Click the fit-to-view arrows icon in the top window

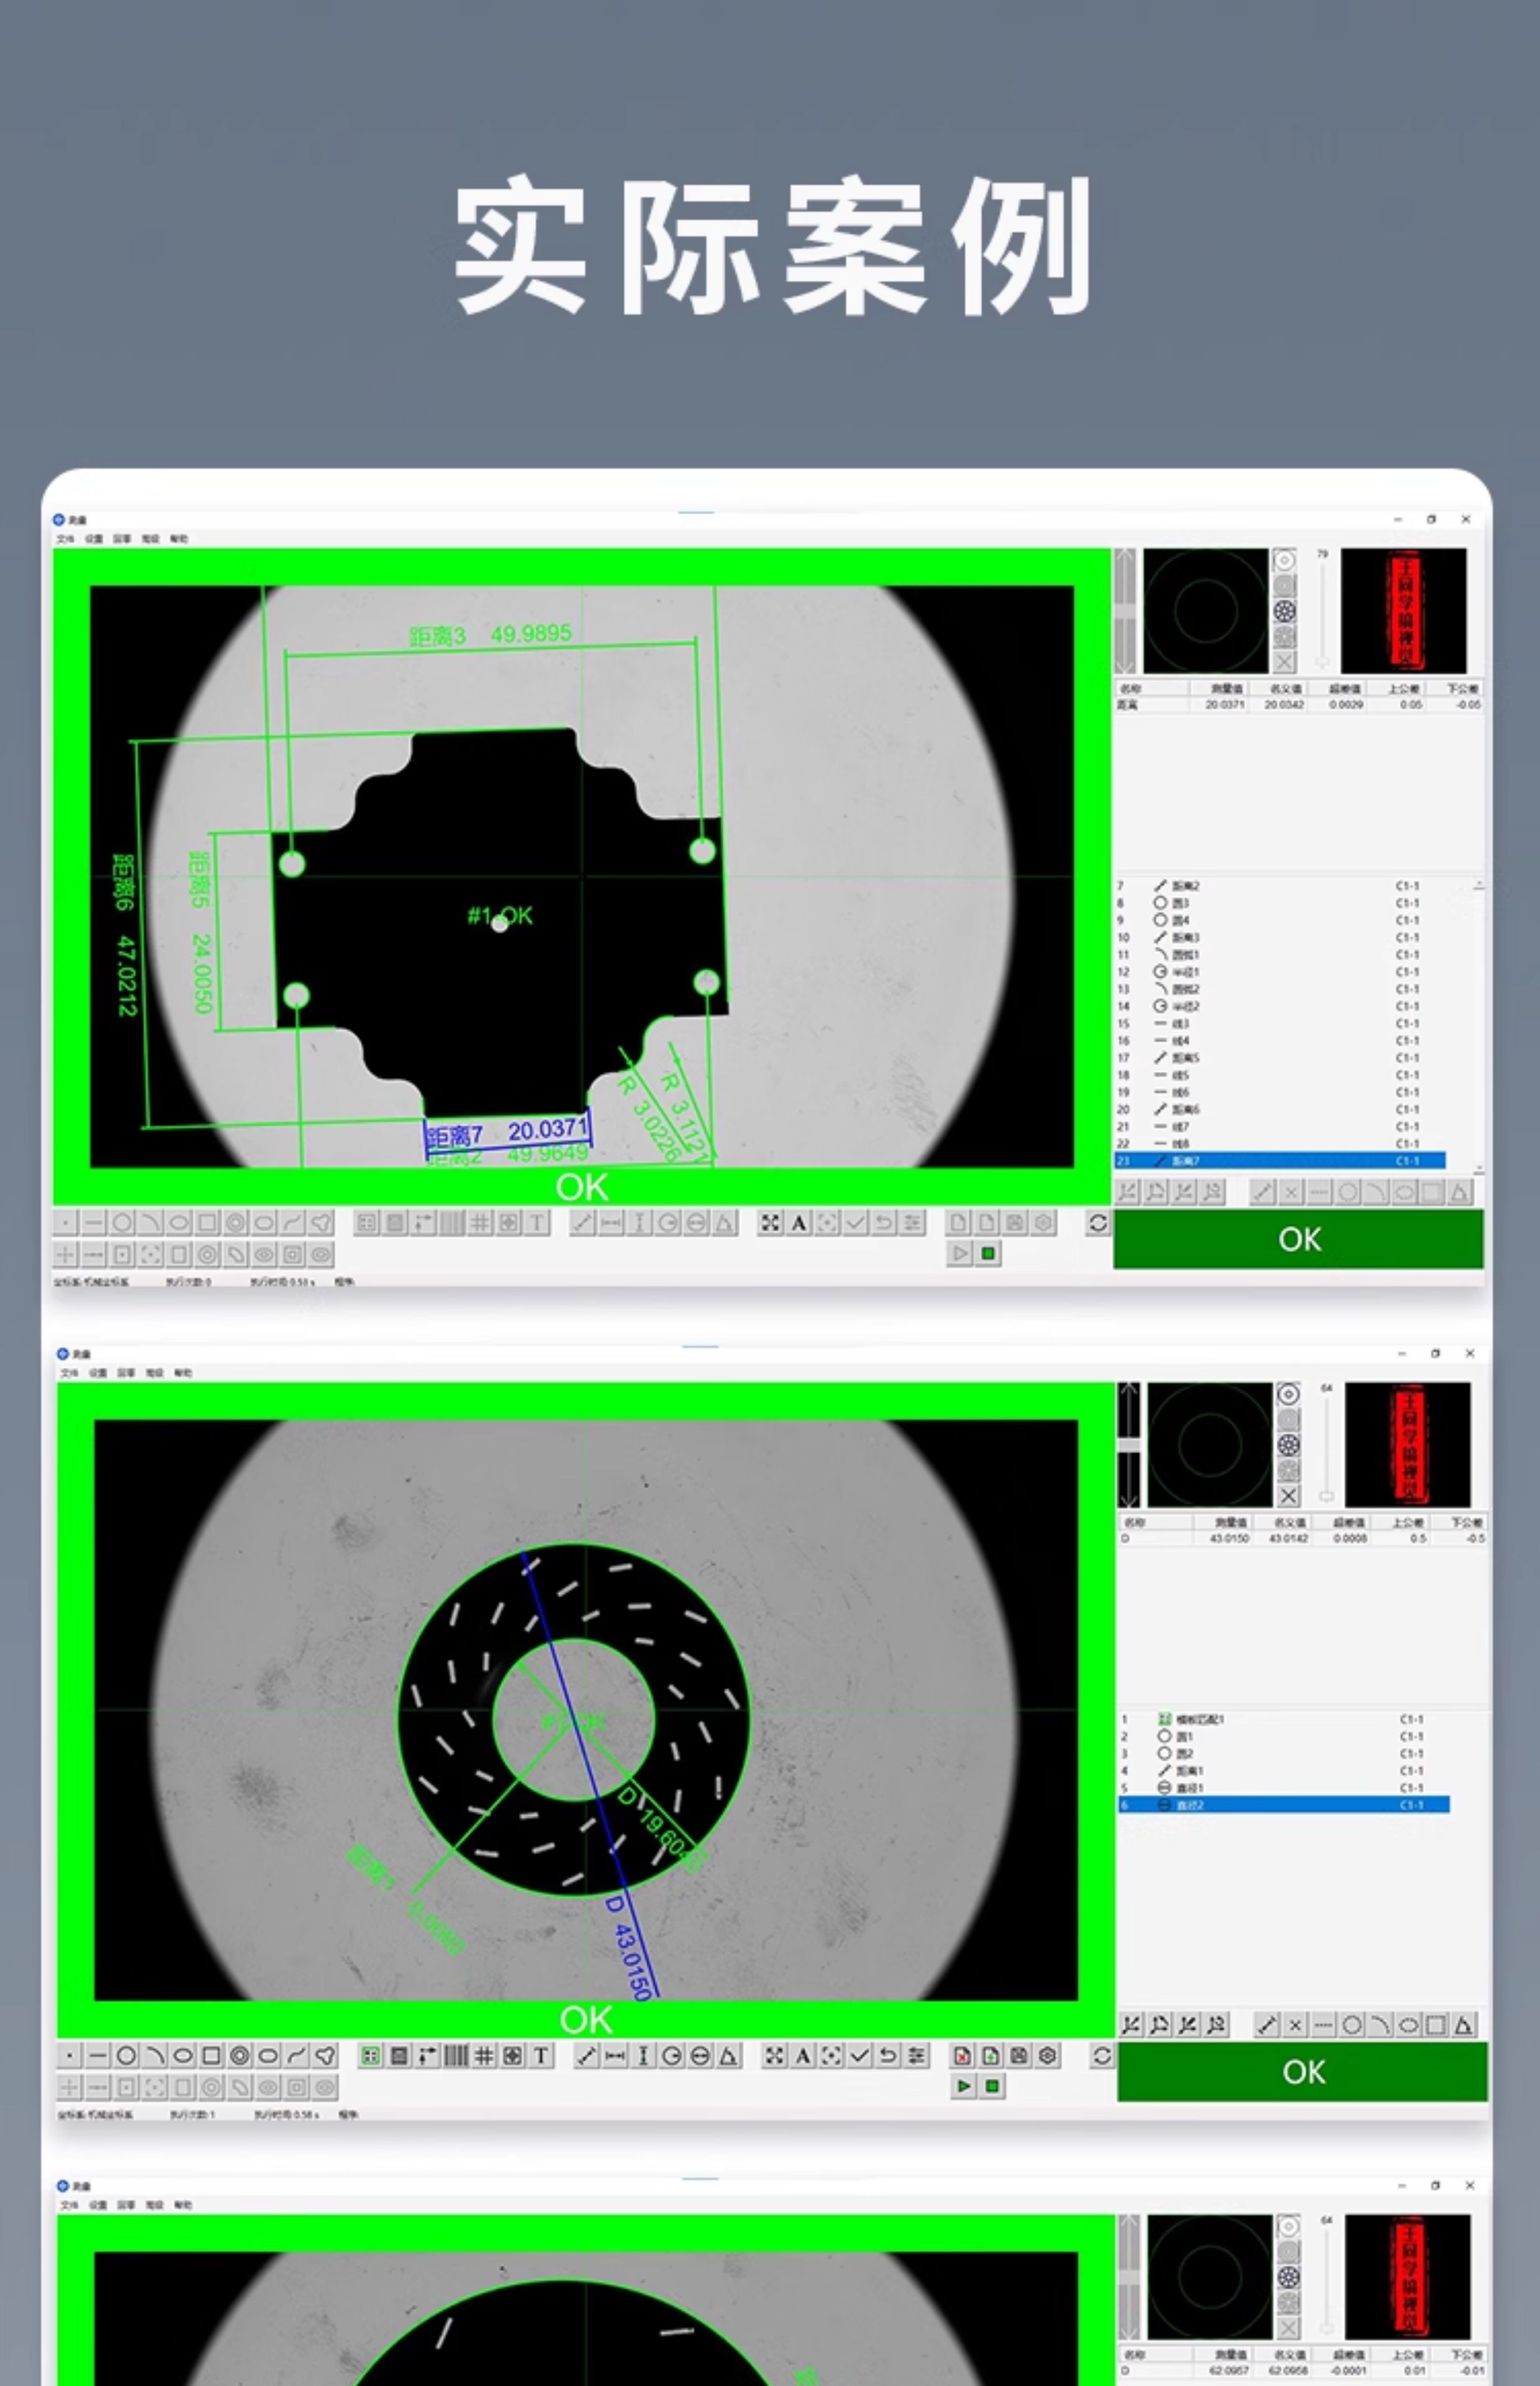[770, 1222]
